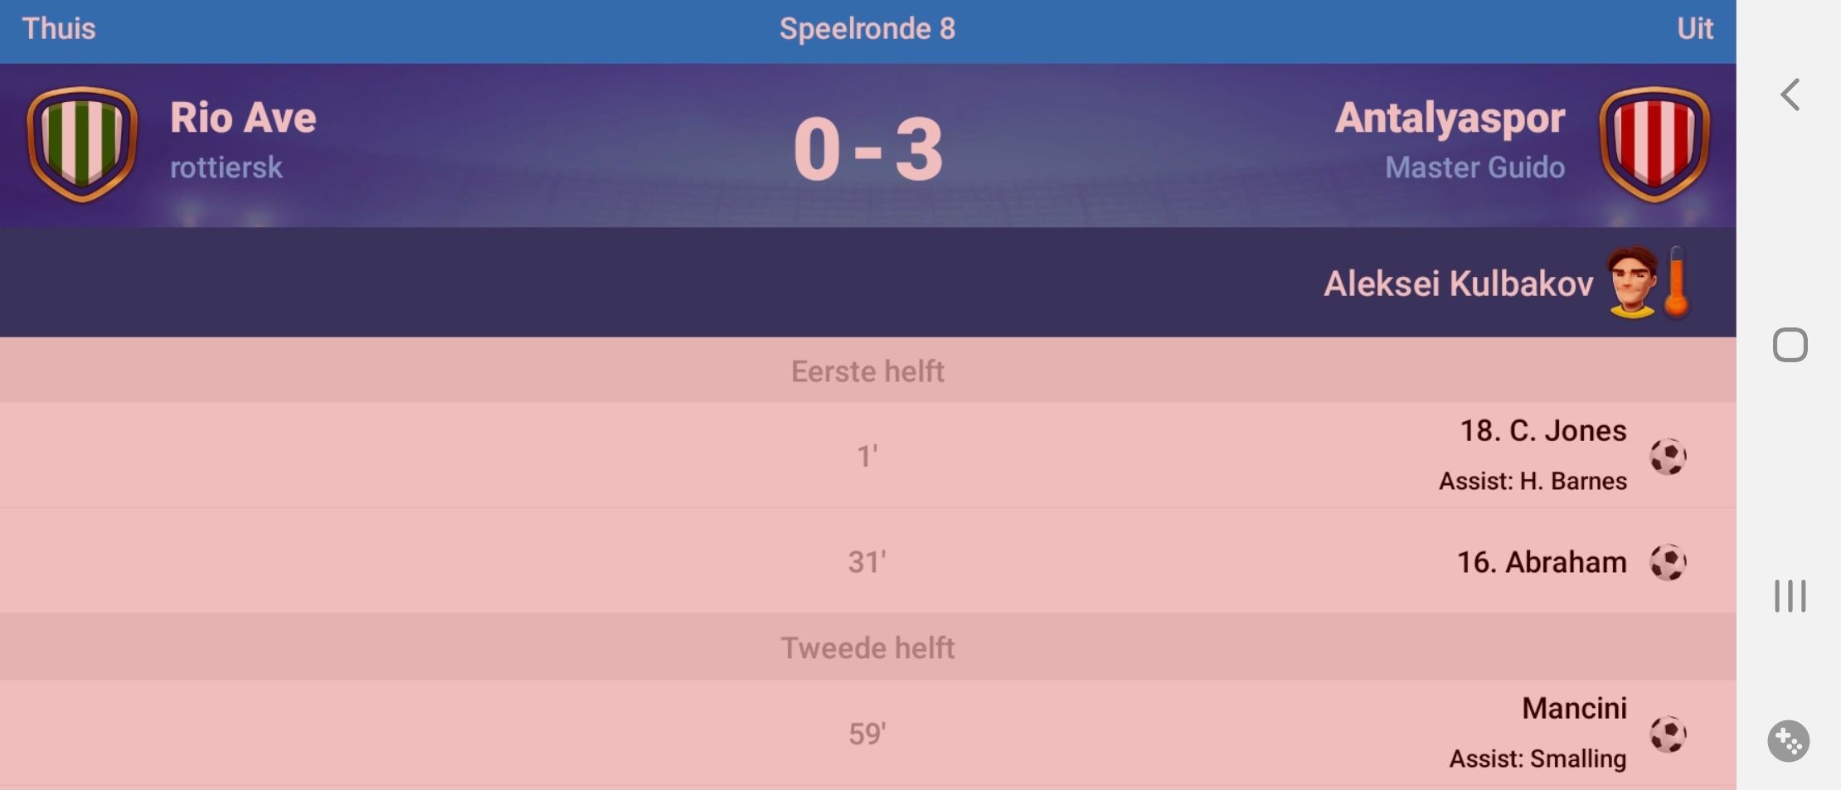View manager Master Guido profile
1841x790 pixels.
pyautogui.click(x=1474, y=167)
